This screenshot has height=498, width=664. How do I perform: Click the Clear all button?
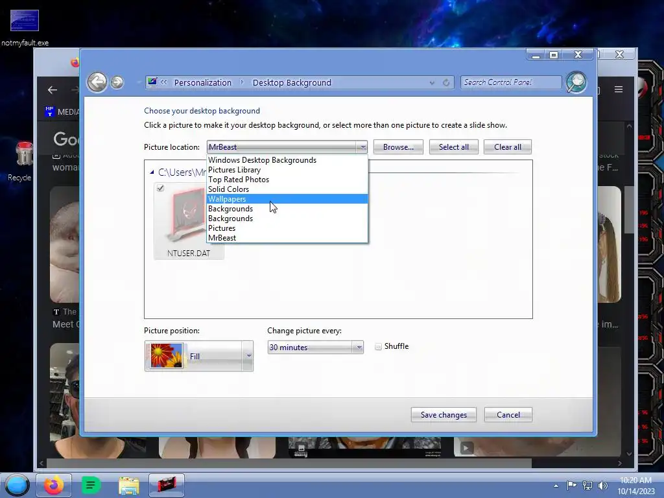507,147
